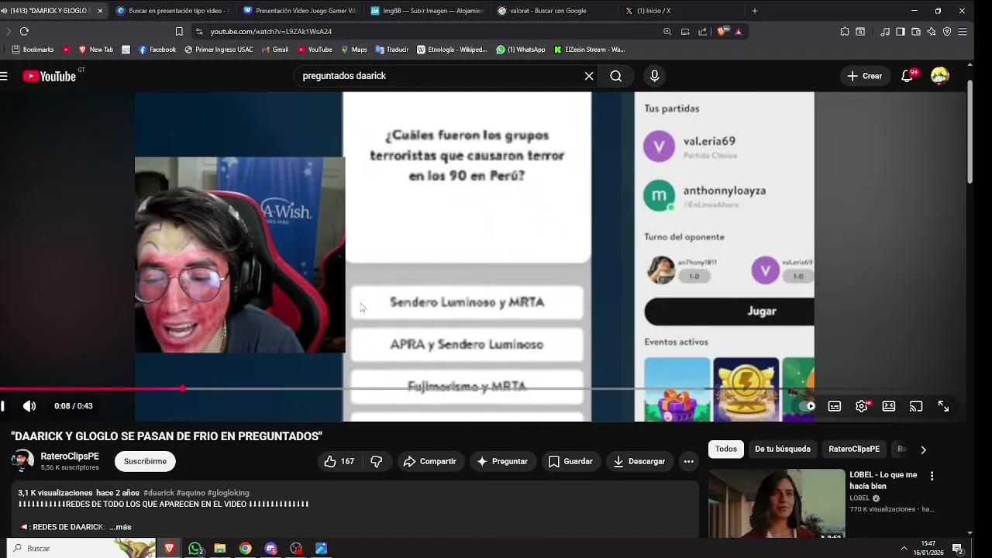Go to the YouTube home logo
Image resolution: width=992 pixels, height=558 pixels.
click(x=50, y=76)
